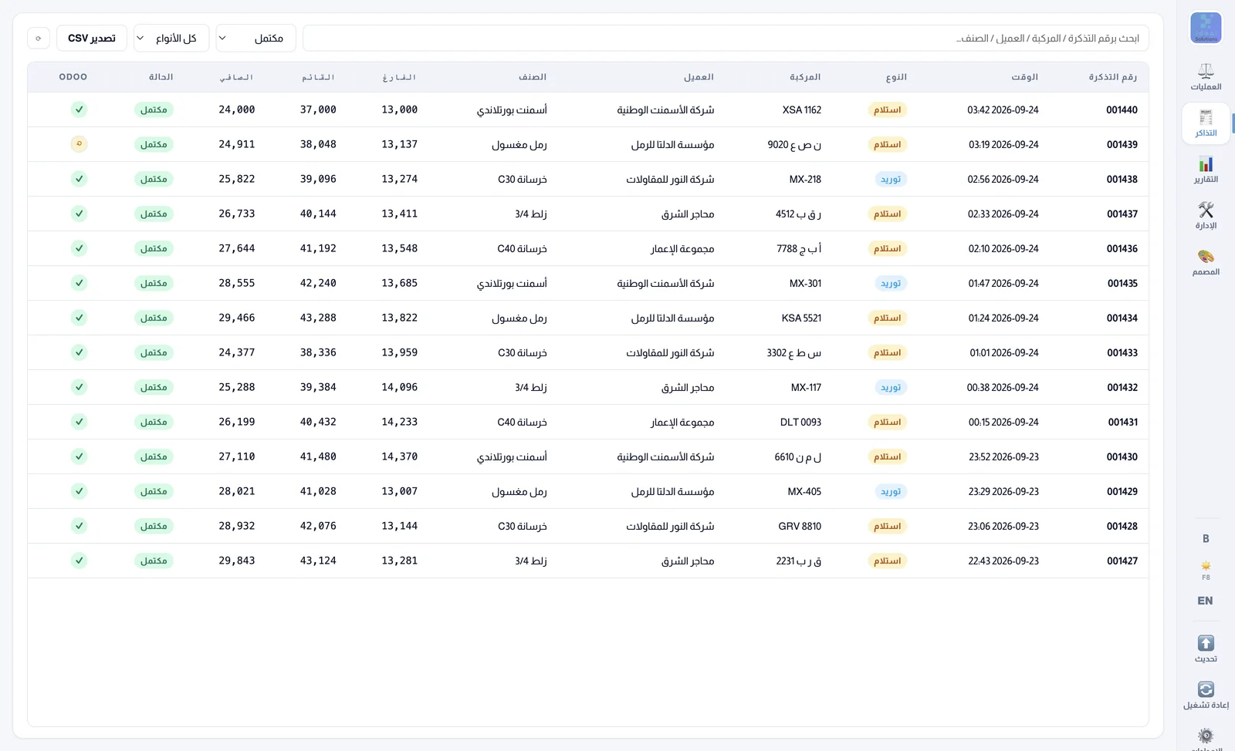Open the كل الأنواع type filter dropdown

pyautogui.click(x=171, y=38)
